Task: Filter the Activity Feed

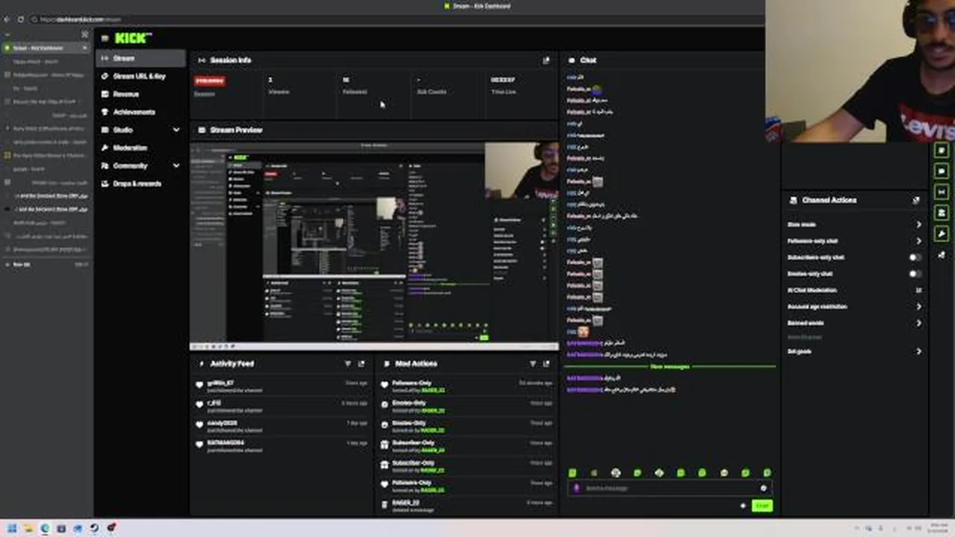Action: click(348, 363)
